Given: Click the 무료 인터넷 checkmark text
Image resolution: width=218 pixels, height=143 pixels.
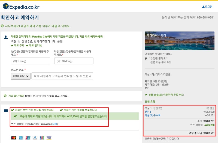Looking at the screenshot, I should pyautogui.click(x=34, y=45).
